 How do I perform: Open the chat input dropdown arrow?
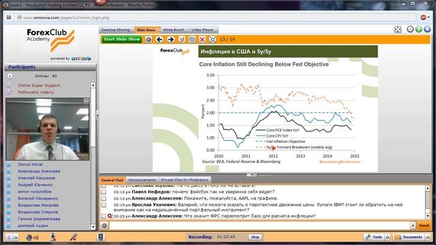[413, 225]
